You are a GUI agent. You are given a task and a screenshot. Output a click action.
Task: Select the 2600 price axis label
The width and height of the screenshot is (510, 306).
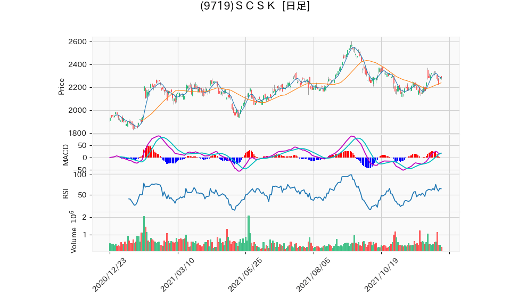pyautogui.click(x=77, y=42)
